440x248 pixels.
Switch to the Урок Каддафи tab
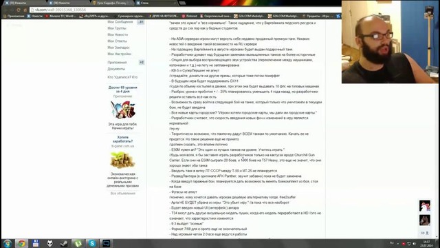(x=112, y=3)
